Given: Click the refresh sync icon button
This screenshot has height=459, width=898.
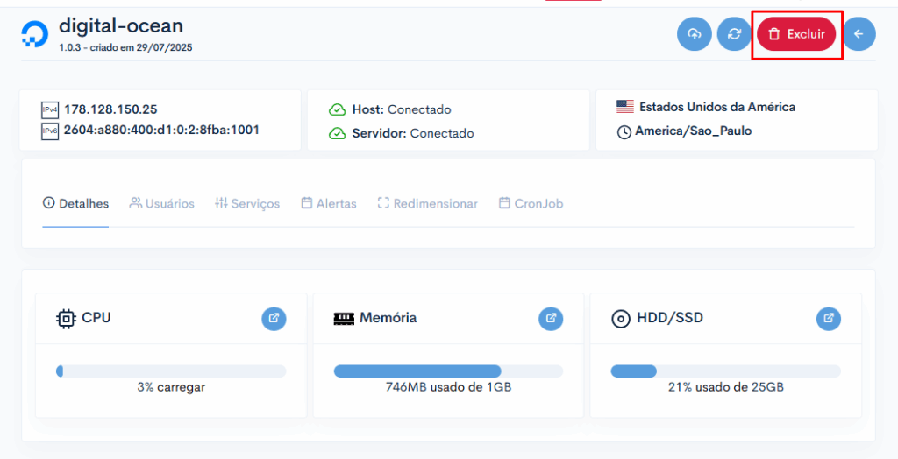Looking at the screenshot, I should tap(734, 34).
